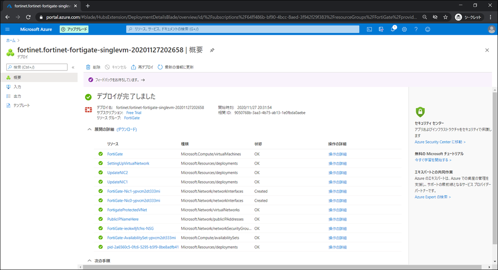Open the FortiGate-AvailabilitySet-ypvcm2dt333mi resource
The width and height of the screenshot is (498, 270).
(142, 238)
